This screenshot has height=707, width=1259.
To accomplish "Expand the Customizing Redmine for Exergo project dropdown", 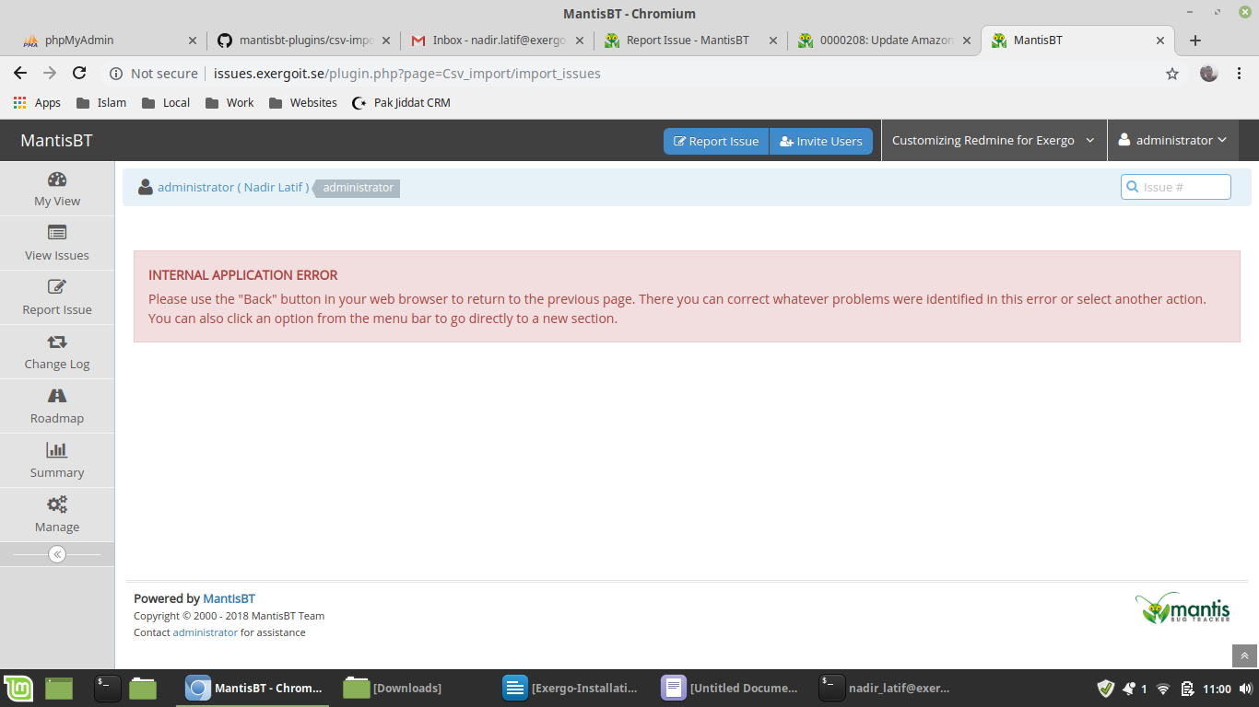I will pyautogui.click(x=994, y=141).
